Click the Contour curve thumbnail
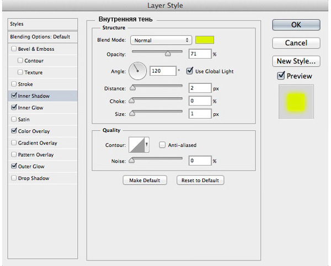This screenshot has width=331, height=266. 137,145
